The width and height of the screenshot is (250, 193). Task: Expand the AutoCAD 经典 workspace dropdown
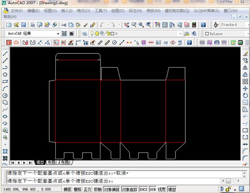[x=58, y=33]
